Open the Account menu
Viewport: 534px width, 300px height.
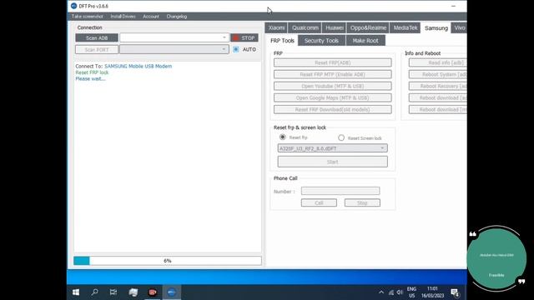click(151, 17)
